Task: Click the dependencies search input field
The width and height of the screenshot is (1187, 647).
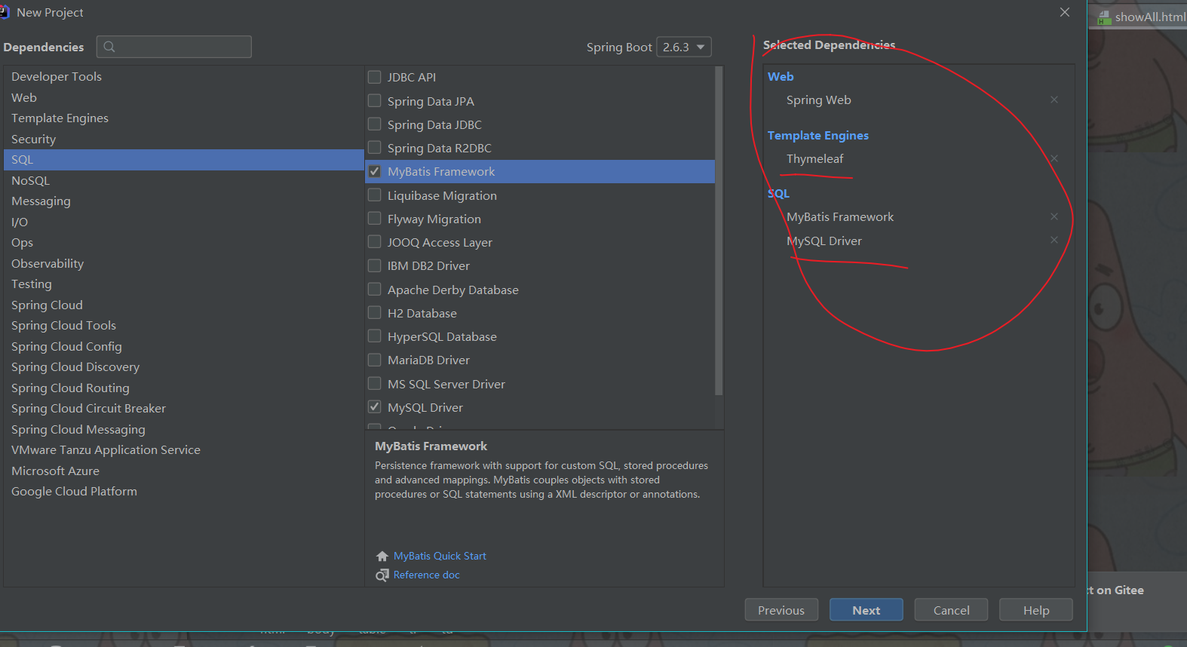Action: [174, 47]
